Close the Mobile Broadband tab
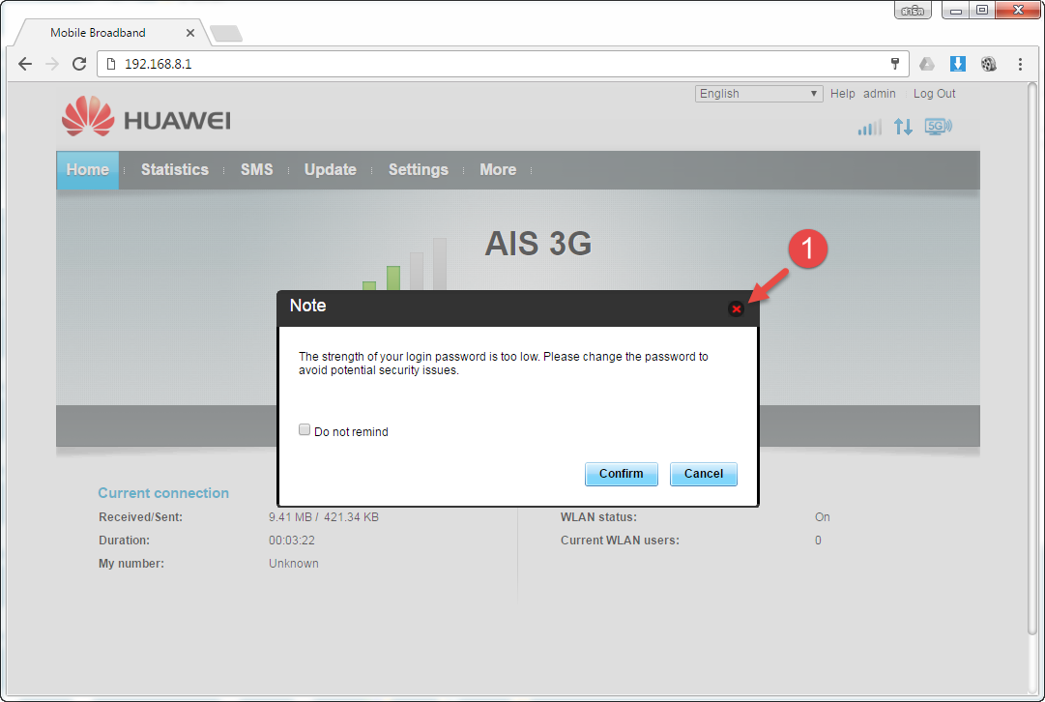 click(x=189, y=33)
